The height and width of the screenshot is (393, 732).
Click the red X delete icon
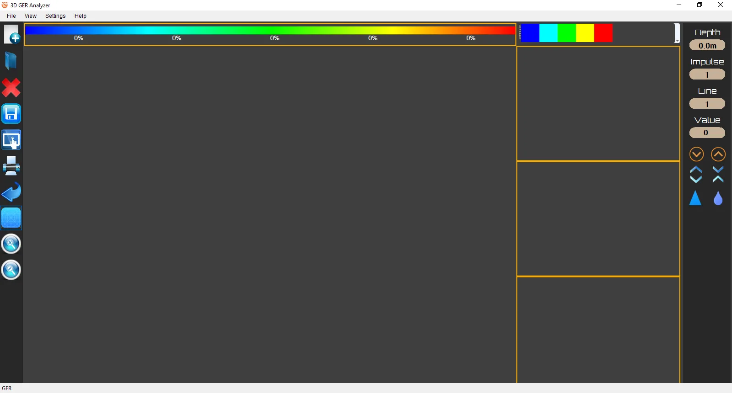pos(11,88)
